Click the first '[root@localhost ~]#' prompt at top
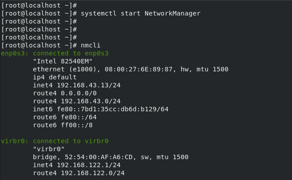Viewport: 292px width, 180px height. click(x=39, y=5)
